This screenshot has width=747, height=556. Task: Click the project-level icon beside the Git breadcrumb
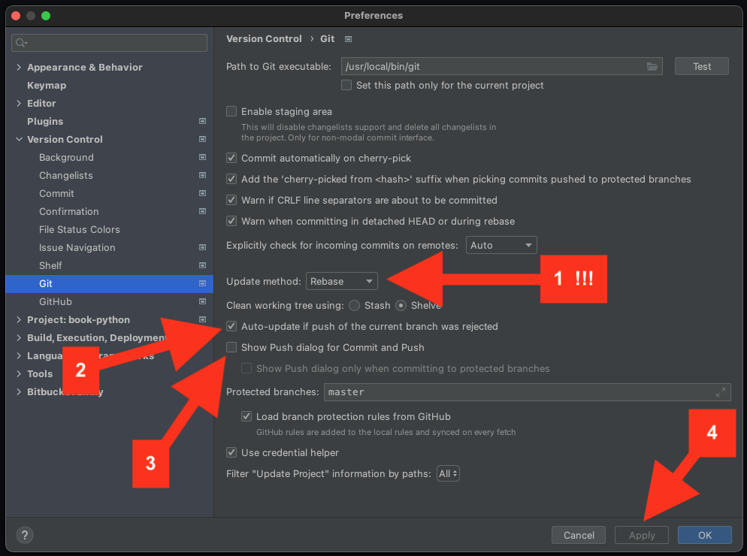coord(348,39)
